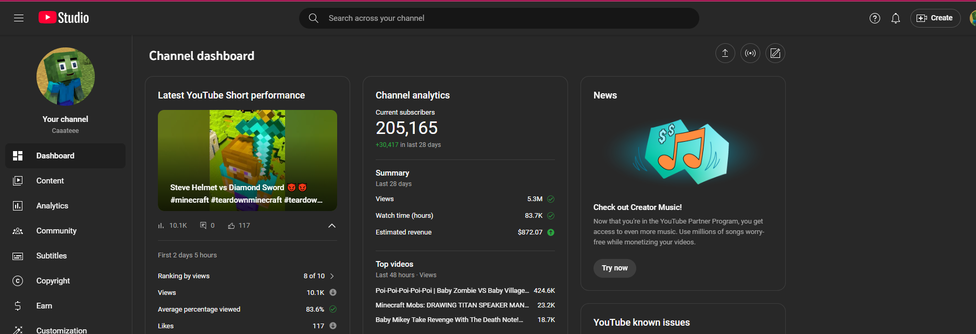Click the Content play-box icon

pos(18,181)
